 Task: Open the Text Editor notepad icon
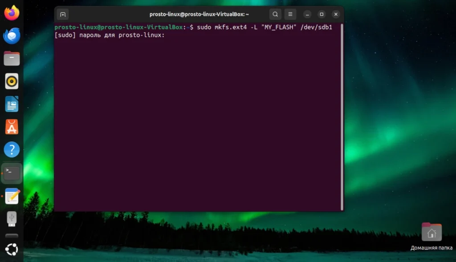[12, 196]
